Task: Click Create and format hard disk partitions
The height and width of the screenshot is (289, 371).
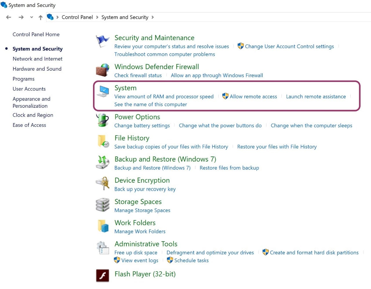Action: point(314,253)
